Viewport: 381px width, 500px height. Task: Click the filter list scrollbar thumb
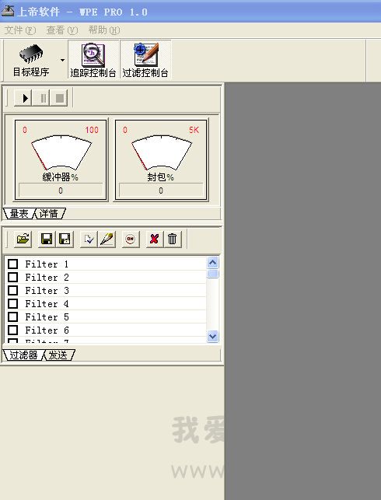[212, 274]
